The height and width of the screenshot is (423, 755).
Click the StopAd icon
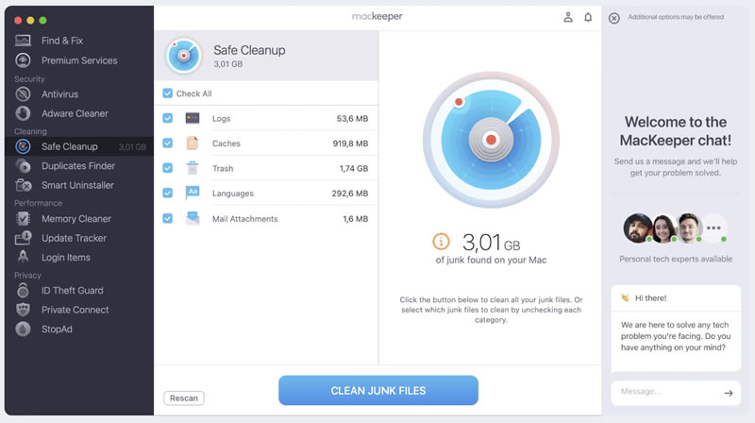pyautogui.click(x=23, y=330)
